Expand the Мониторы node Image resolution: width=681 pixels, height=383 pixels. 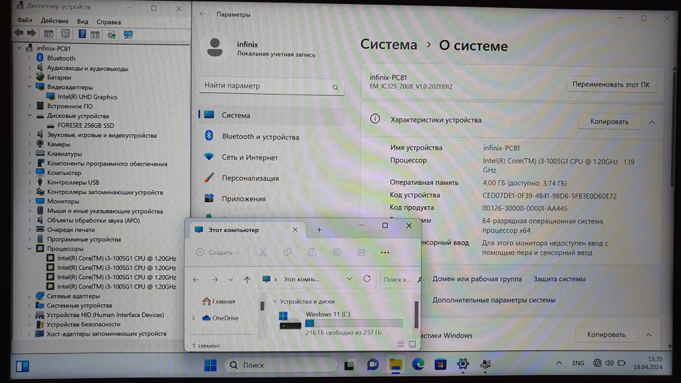pos(29,201)
